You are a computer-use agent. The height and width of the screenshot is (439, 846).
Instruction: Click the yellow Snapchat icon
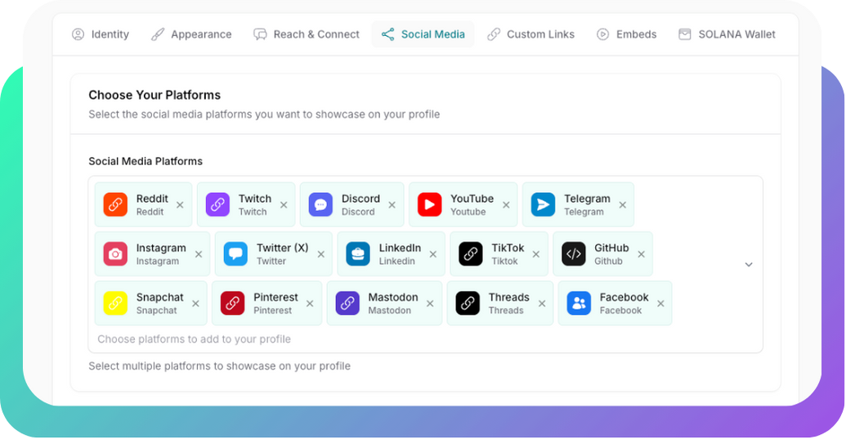pos(115,303)
